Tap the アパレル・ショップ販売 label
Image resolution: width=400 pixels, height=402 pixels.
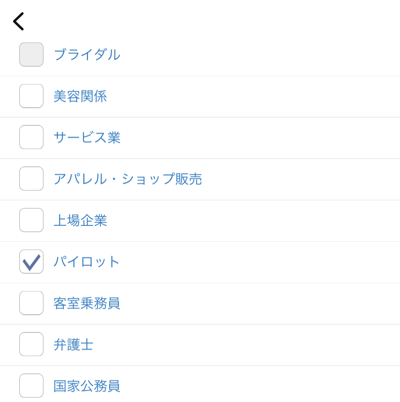coord(128,179)
